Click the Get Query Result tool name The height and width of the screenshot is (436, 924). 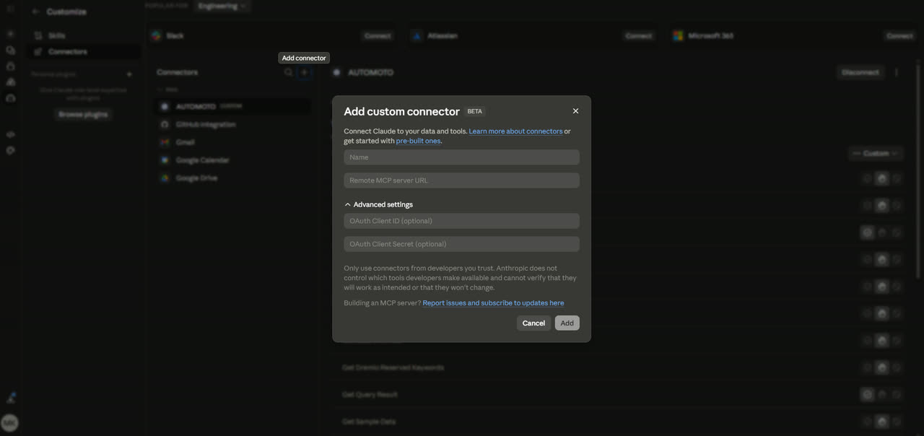coord(370,395)
